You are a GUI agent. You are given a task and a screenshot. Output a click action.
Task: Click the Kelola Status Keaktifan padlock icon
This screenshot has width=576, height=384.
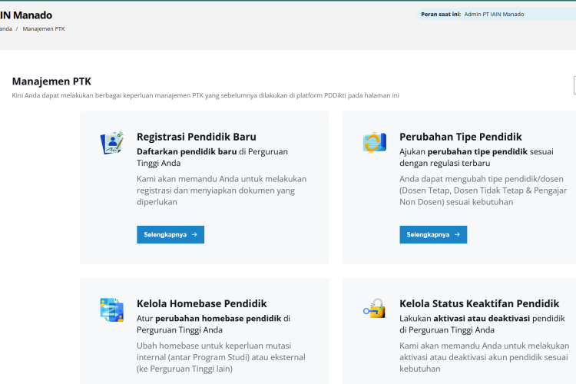pyautogui.click(x=374, y=309)
